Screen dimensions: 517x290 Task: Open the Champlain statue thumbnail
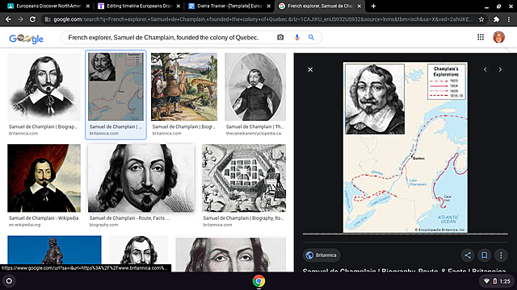click(x=54, y=251)
